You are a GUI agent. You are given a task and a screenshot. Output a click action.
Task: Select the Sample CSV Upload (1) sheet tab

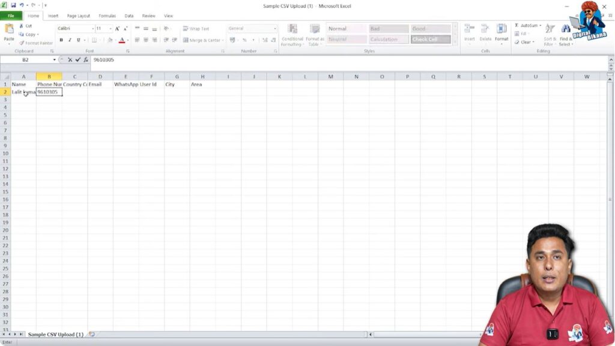point(56,334)
